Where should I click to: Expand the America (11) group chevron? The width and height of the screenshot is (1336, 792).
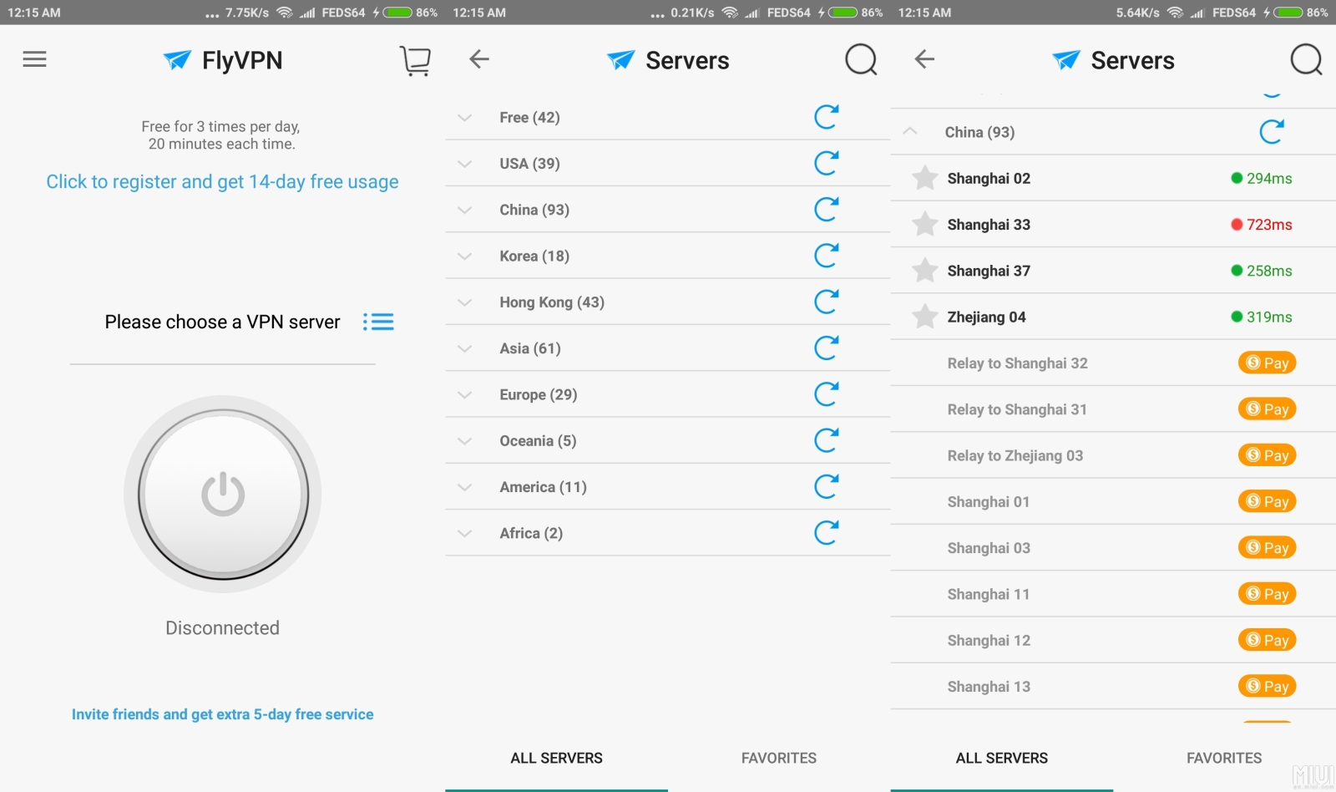(x=465, y=487)
